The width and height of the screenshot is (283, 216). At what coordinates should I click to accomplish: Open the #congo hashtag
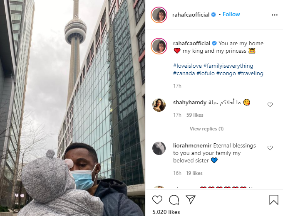point(226,74)
